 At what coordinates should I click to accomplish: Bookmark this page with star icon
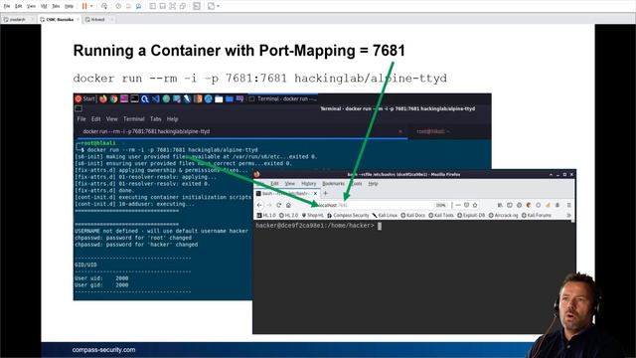click(475, 205)
